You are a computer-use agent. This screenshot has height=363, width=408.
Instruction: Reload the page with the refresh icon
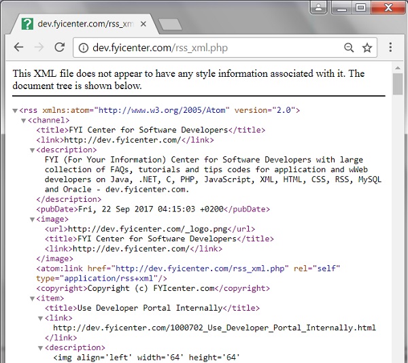[x=60, y=47]
